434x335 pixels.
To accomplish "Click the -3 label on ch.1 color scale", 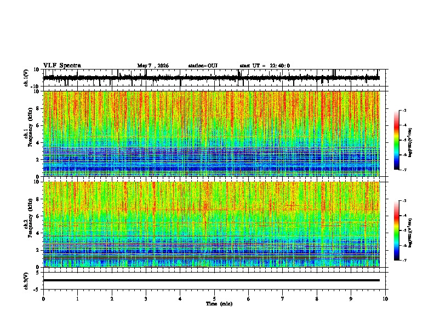I will [404, 111].
